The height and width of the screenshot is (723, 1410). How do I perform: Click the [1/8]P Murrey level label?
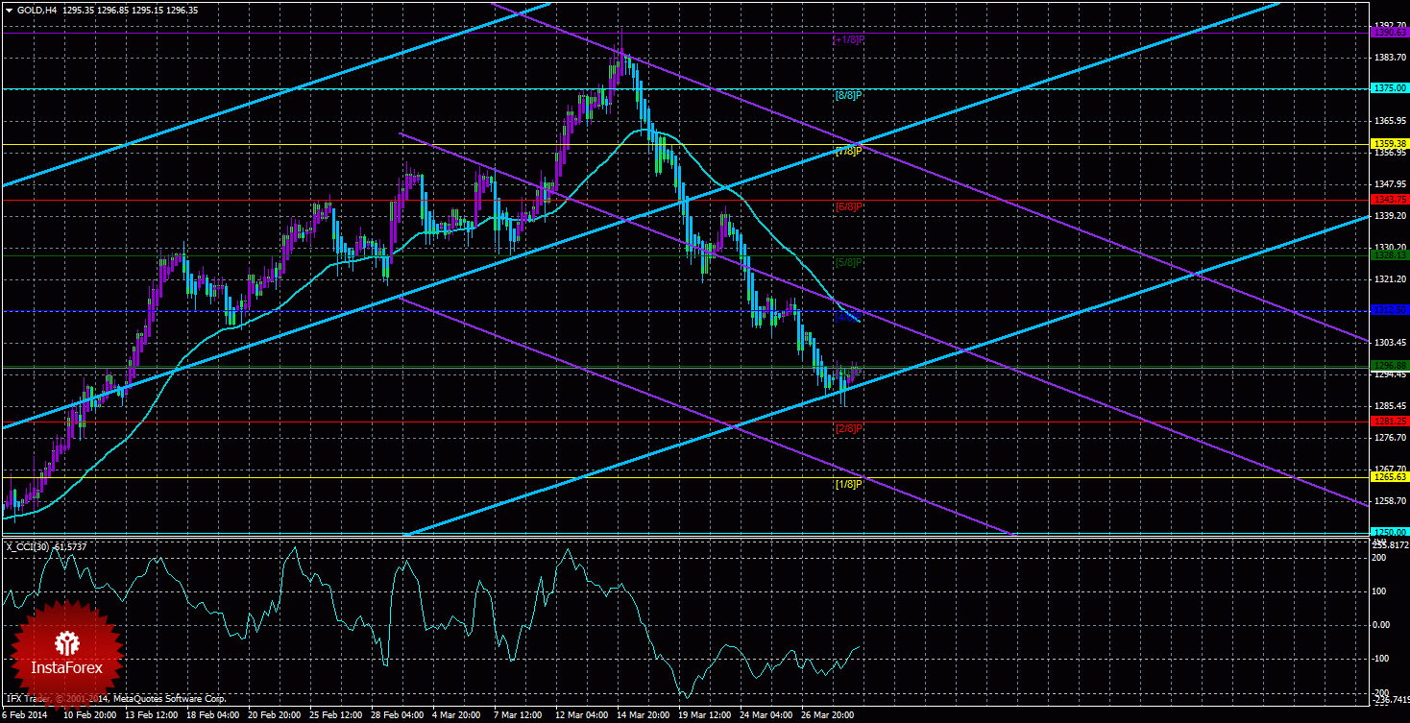tap(849, 484)
